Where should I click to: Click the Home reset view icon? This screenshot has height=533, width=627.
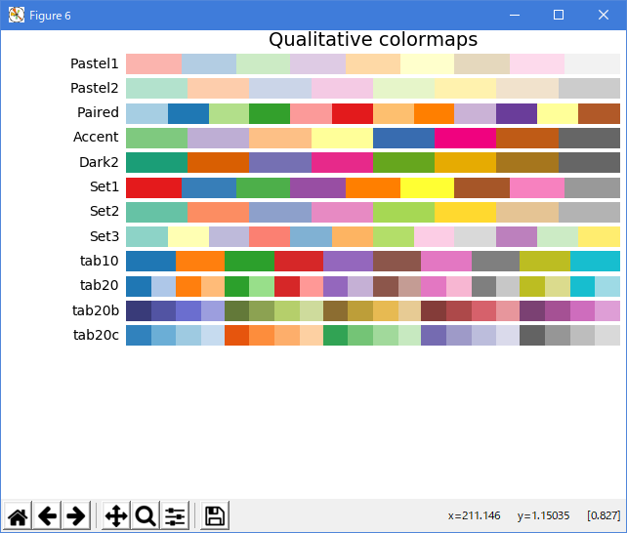coord(18,515)
